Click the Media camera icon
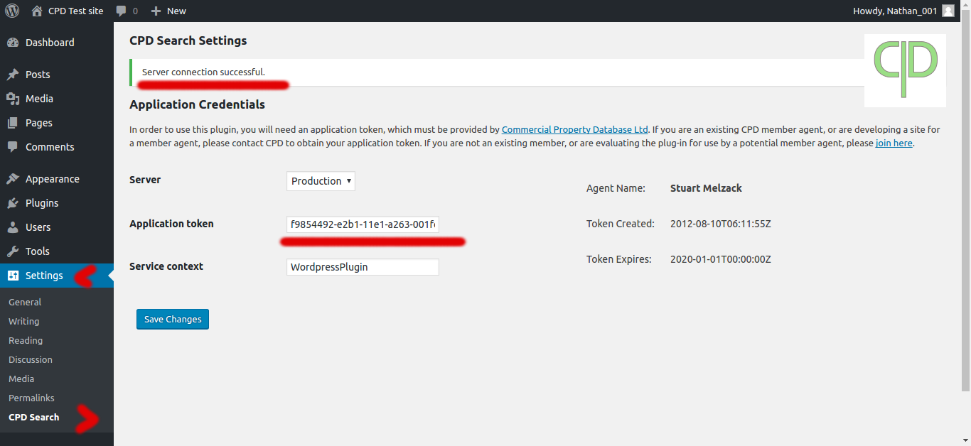 [x=13, y=99]
